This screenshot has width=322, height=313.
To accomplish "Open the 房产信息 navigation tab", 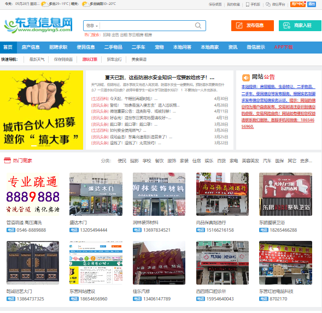I will tap(31, 47).
